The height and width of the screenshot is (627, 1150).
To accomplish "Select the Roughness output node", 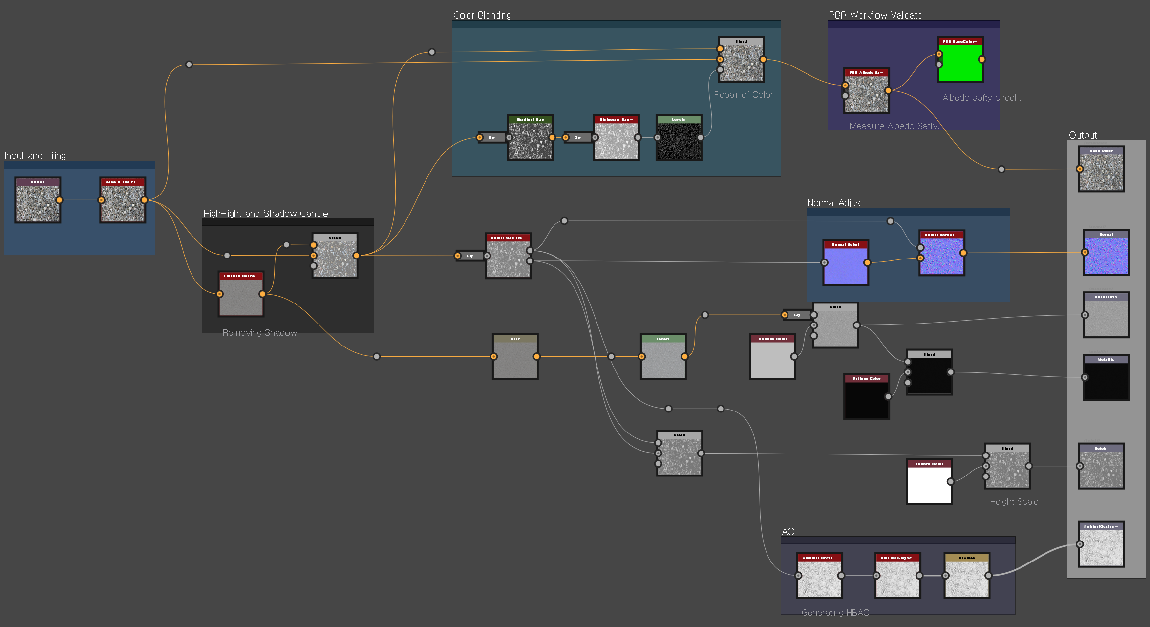I will [x=1106, y=318].
